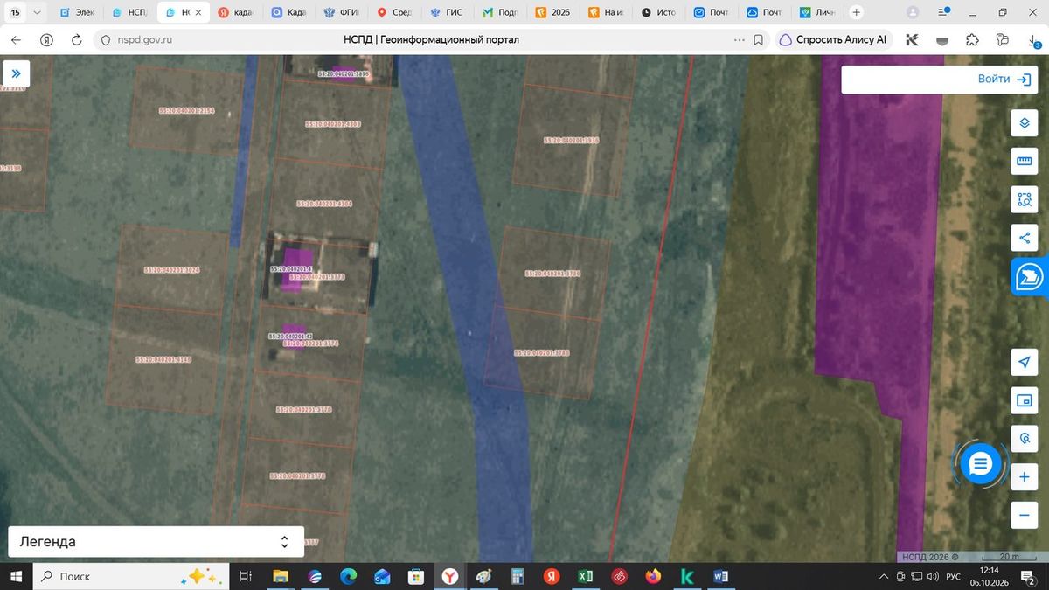Open Word from the taskbar
The height and width of the screenshot is (590, 1049).
pos(721,576)
